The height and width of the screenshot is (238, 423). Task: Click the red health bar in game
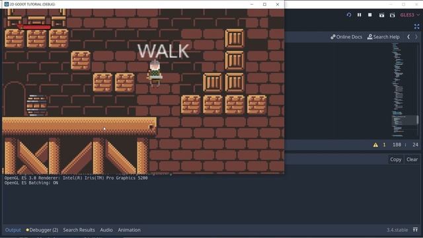[34, 26]
